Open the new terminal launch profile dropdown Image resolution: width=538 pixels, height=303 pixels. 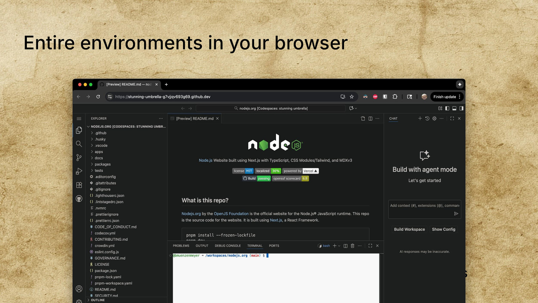339,246
